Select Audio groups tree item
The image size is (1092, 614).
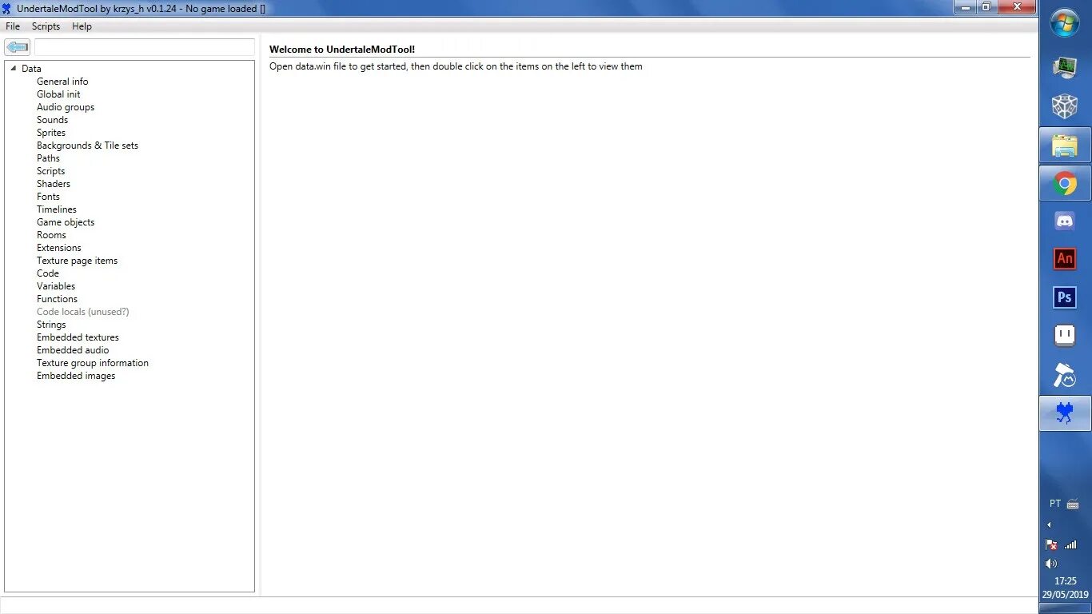(66, 107)
